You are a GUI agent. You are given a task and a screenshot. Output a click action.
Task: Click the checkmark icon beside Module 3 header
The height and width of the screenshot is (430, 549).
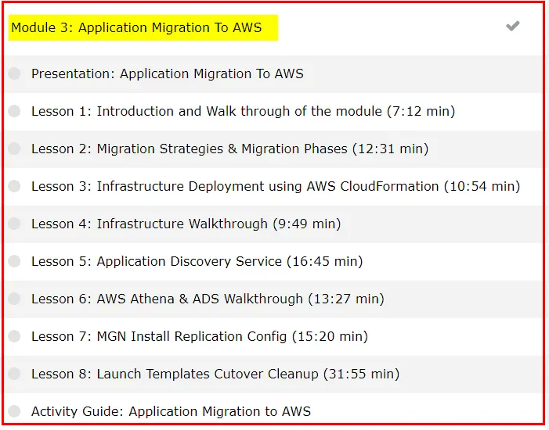512,27
